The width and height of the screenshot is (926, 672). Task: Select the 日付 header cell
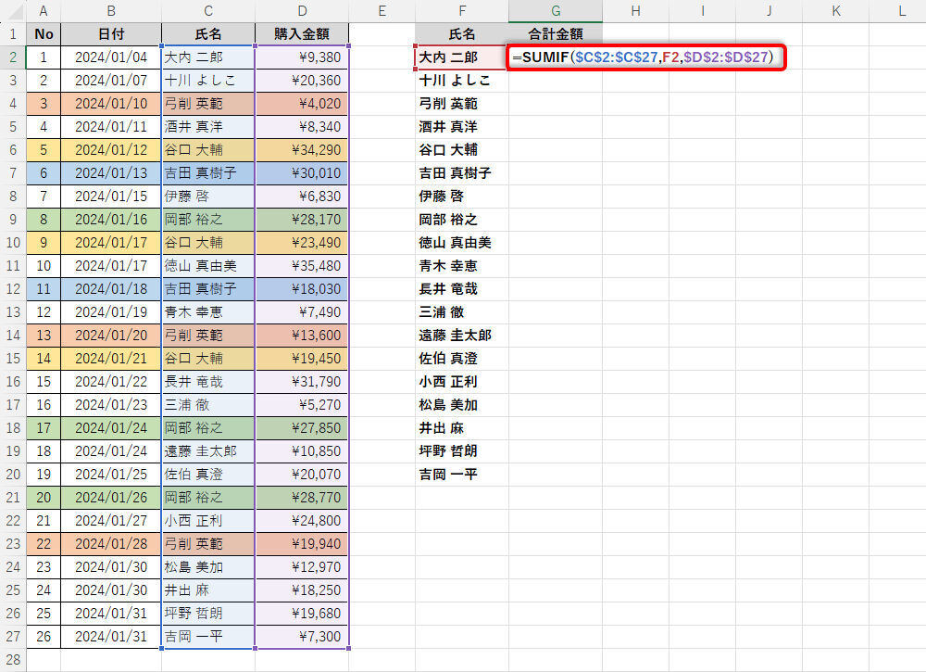tap(111, 34)
